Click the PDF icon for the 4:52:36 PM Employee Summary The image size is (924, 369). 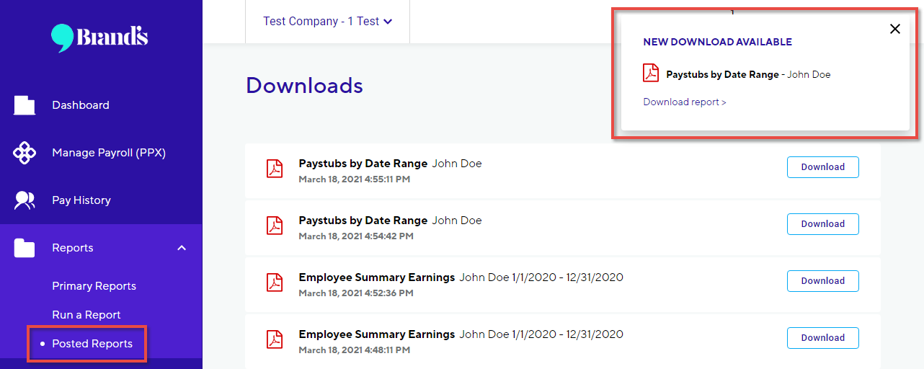[x=275, y=283]
